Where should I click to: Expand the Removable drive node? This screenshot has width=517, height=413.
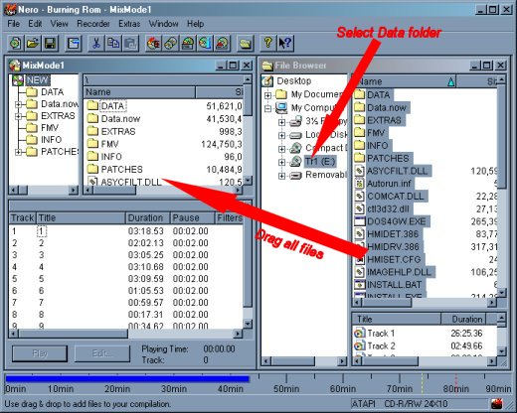(281, 176)
